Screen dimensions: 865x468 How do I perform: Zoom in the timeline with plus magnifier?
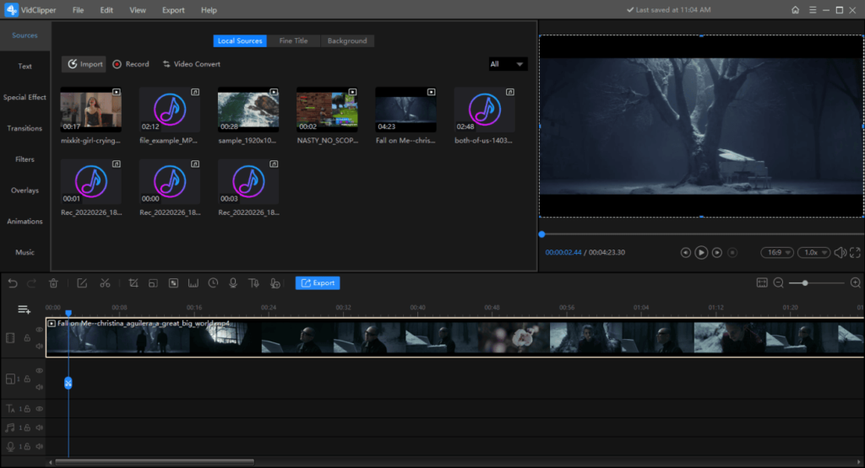click(855, 283)
